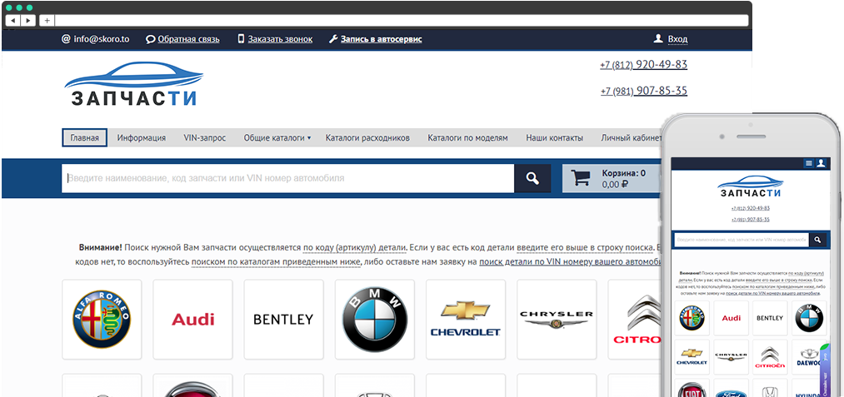This screenshot has width=844, height=397.
Task: Open the Корзина: 0 cart summary
Action: [612, 178]
